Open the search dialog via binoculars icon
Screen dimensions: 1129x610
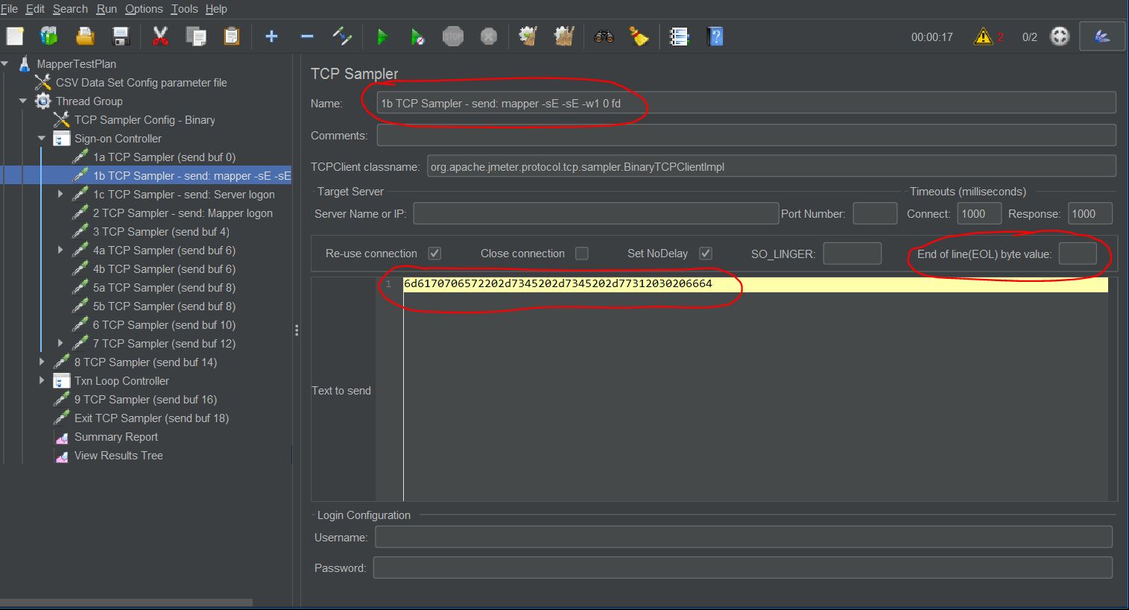point(603,36)
